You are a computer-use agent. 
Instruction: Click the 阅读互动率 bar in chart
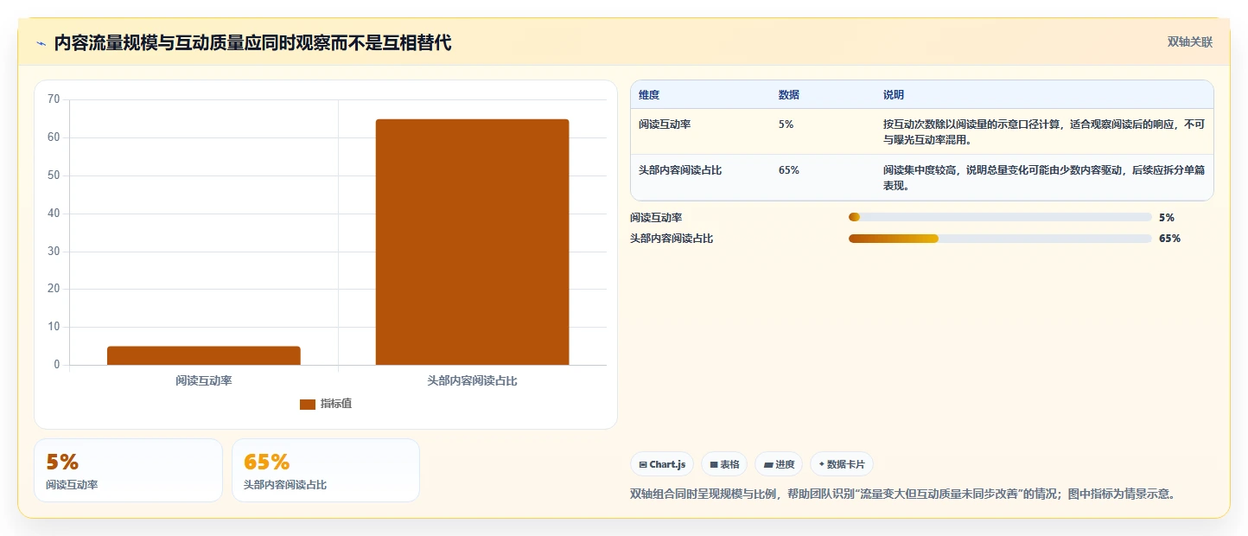tap(204, 355)
